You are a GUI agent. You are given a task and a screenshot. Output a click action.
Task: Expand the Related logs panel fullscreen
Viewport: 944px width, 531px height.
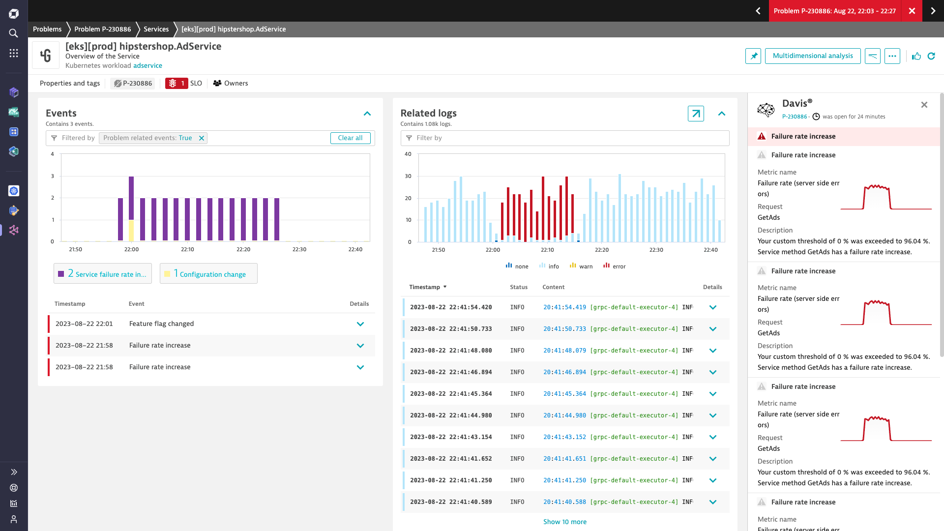click(696, 114)
